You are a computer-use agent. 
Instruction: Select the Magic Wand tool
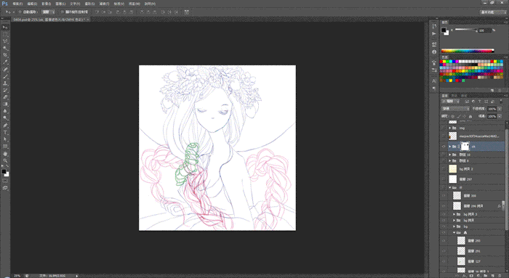pos(5,49)
